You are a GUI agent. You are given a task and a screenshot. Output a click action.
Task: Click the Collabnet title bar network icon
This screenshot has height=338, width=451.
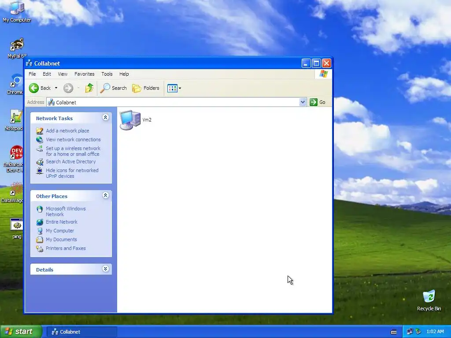pos(29,63)
